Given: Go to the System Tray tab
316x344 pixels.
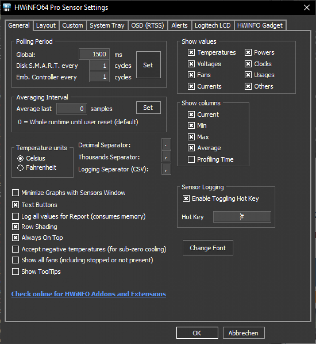Looking at the screenshot, I should pyautogui.click(x=107, y=26).
